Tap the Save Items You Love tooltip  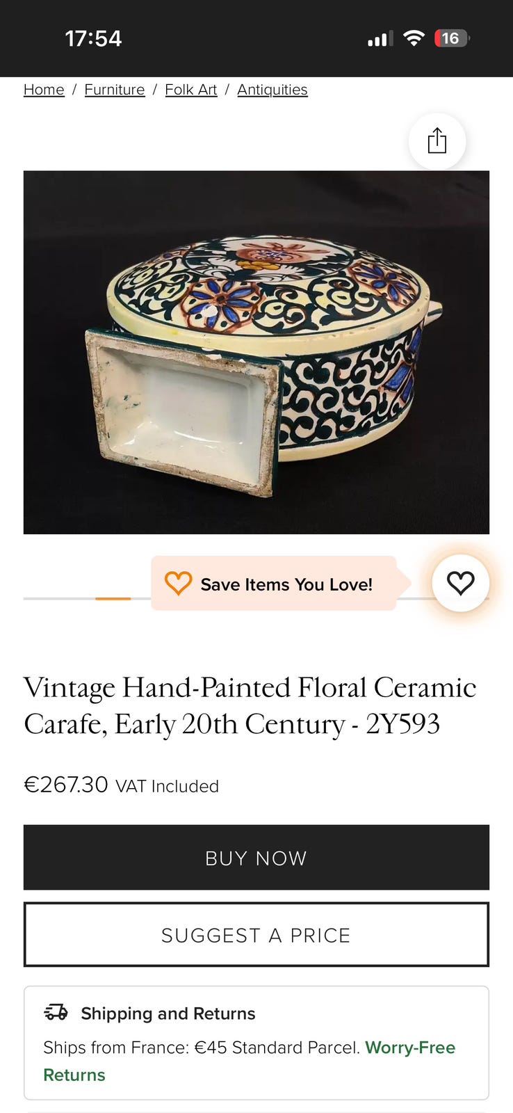pos(286,584)
